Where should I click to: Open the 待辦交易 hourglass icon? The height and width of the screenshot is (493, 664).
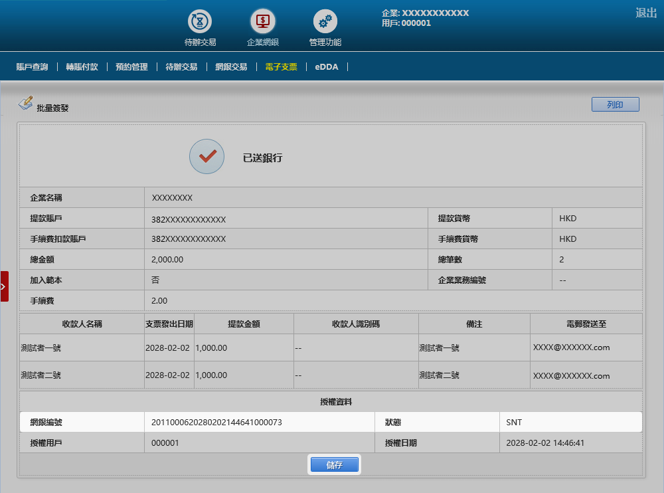coord(199,21)
